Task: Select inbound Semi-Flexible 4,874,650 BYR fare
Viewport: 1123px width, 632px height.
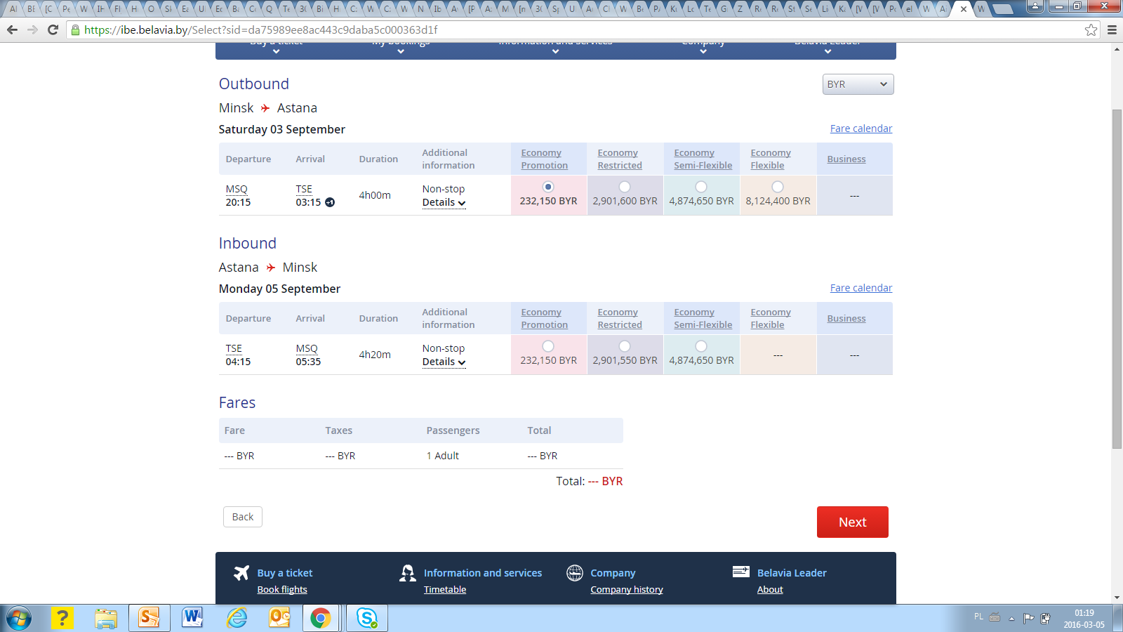Action: coord(701,346)
